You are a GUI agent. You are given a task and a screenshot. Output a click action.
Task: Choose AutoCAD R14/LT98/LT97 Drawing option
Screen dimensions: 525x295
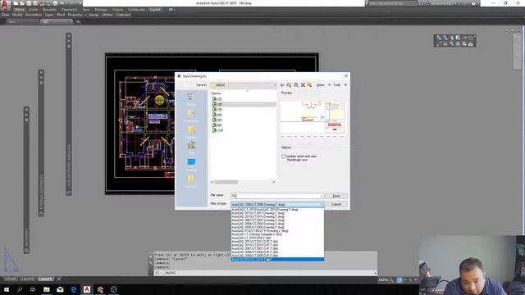click(277, 231)
